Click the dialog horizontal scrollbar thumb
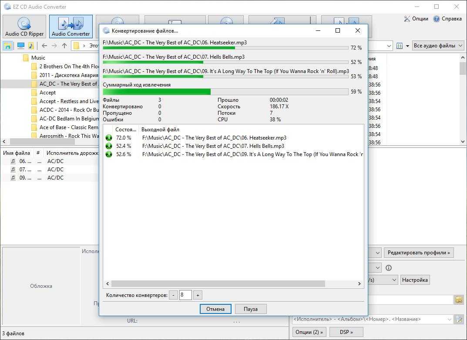 pos(218,284)
